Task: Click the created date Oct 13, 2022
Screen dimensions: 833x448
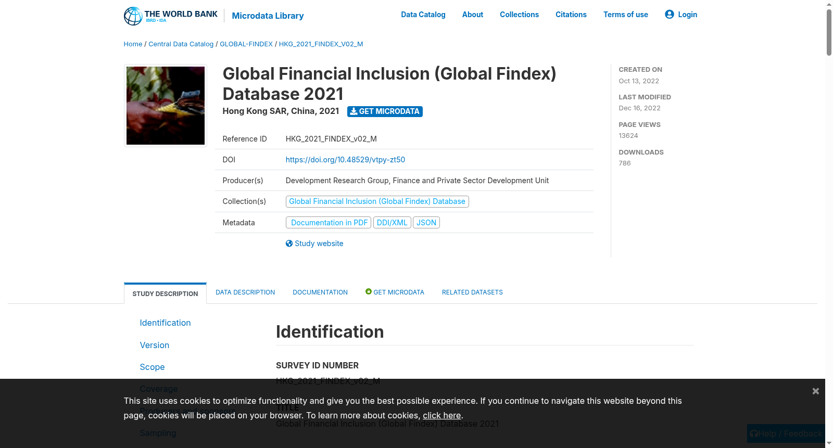Action: [x=639, y=81]
